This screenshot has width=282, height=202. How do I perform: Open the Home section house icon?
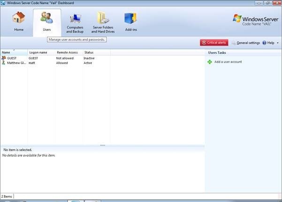19,17
